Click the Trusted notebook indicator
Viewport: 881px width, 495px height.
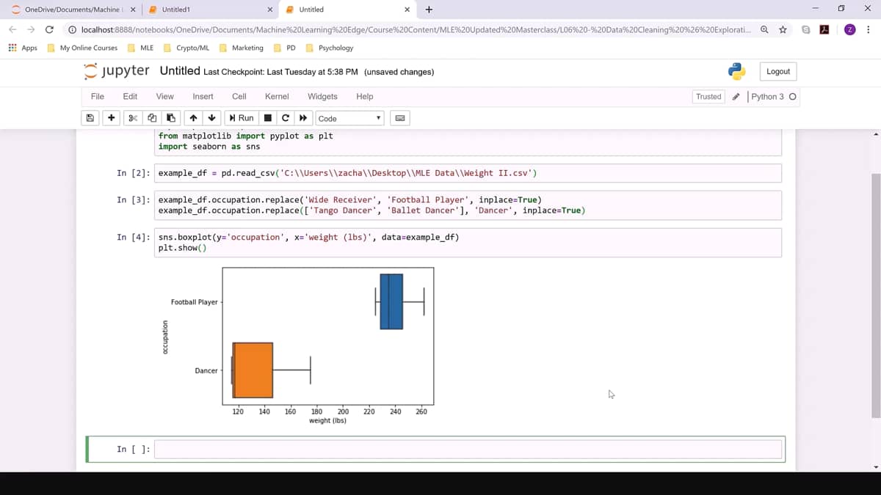708,97
